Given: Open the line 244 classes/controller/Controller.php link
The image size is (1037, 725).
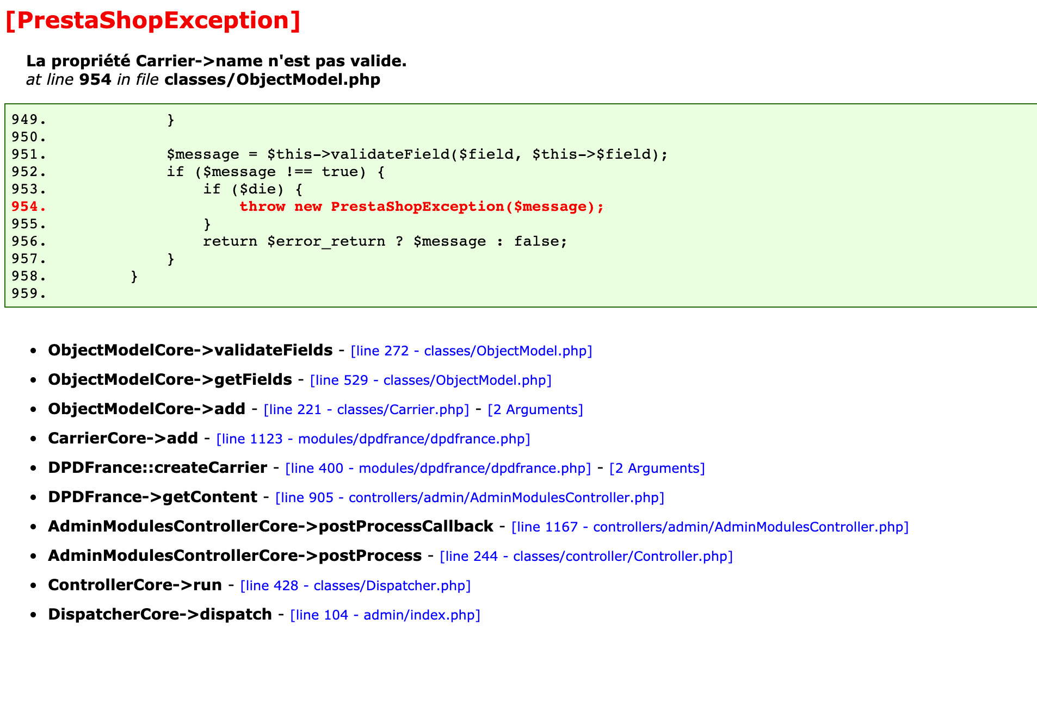Looking at the screenshot, I should pos(587,557).
